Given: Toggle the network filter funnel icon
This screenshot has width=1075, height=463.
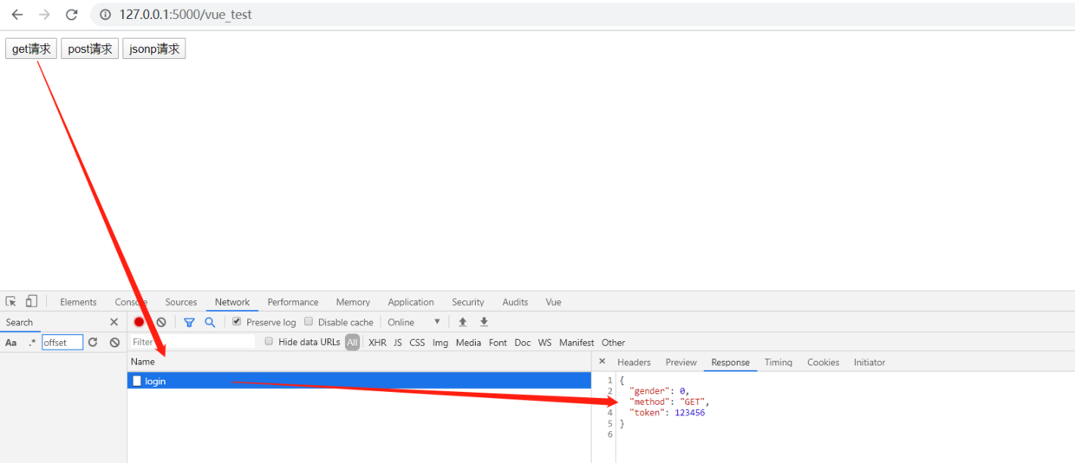Looking at the screenshot, I should tap(189, 322).
